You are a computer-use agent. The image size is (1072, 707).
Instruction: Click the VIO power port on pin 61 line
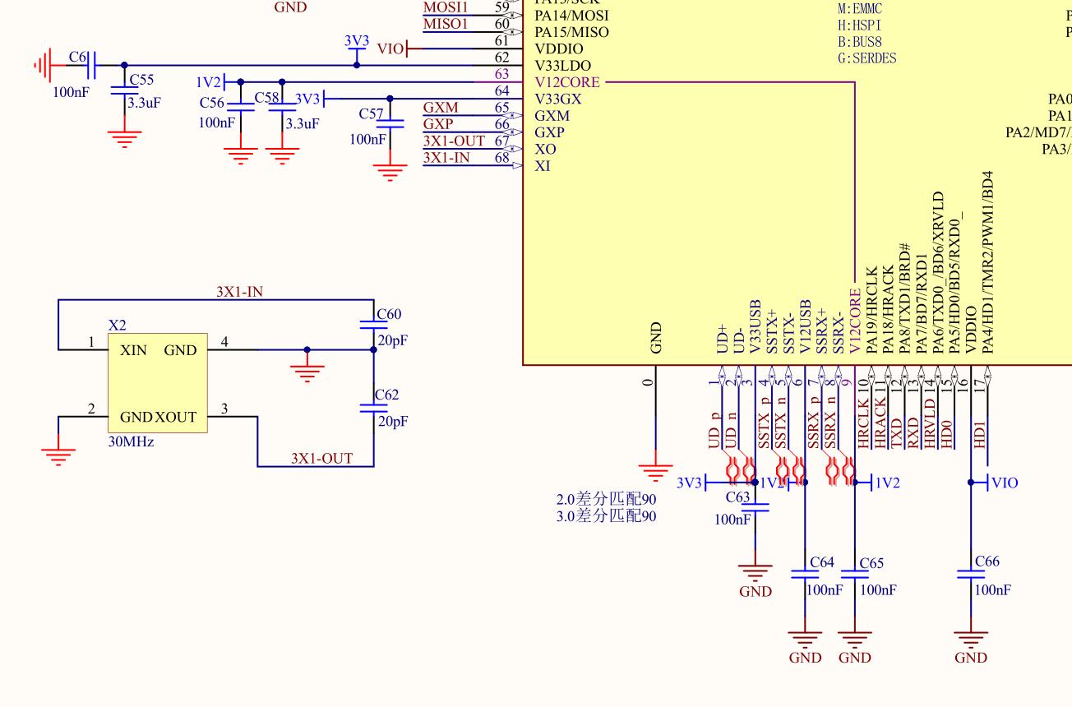point(391,49)
